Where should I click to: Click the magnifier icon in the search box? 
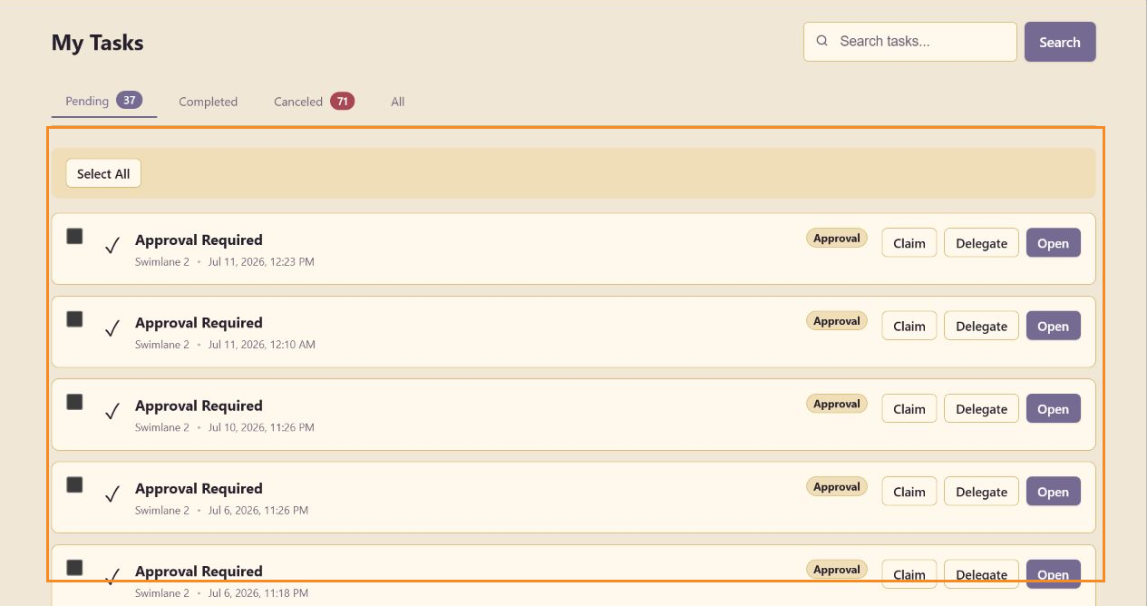822,41
